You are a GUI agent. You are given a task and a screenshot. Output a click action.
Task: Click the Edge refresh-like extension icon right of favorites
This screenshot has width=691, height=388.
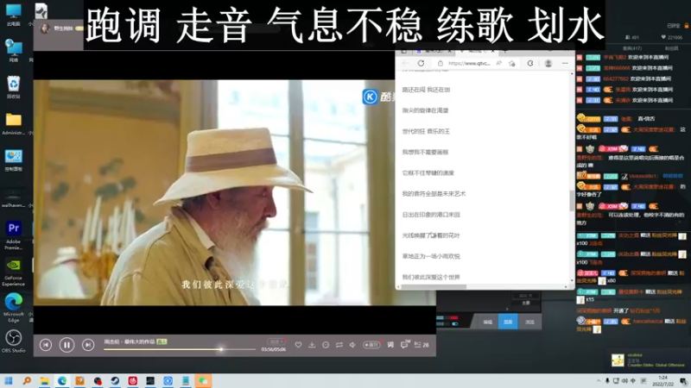click(530, 63)
